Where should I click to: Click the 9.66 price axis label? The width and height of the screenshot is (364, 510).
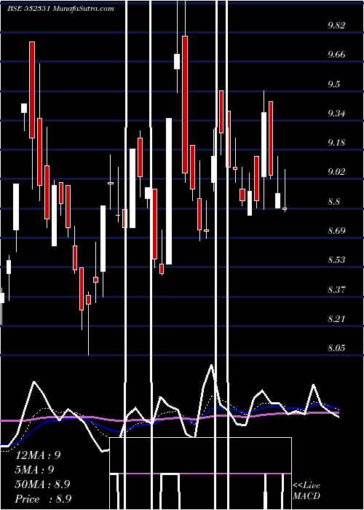(x=336, y=55)
